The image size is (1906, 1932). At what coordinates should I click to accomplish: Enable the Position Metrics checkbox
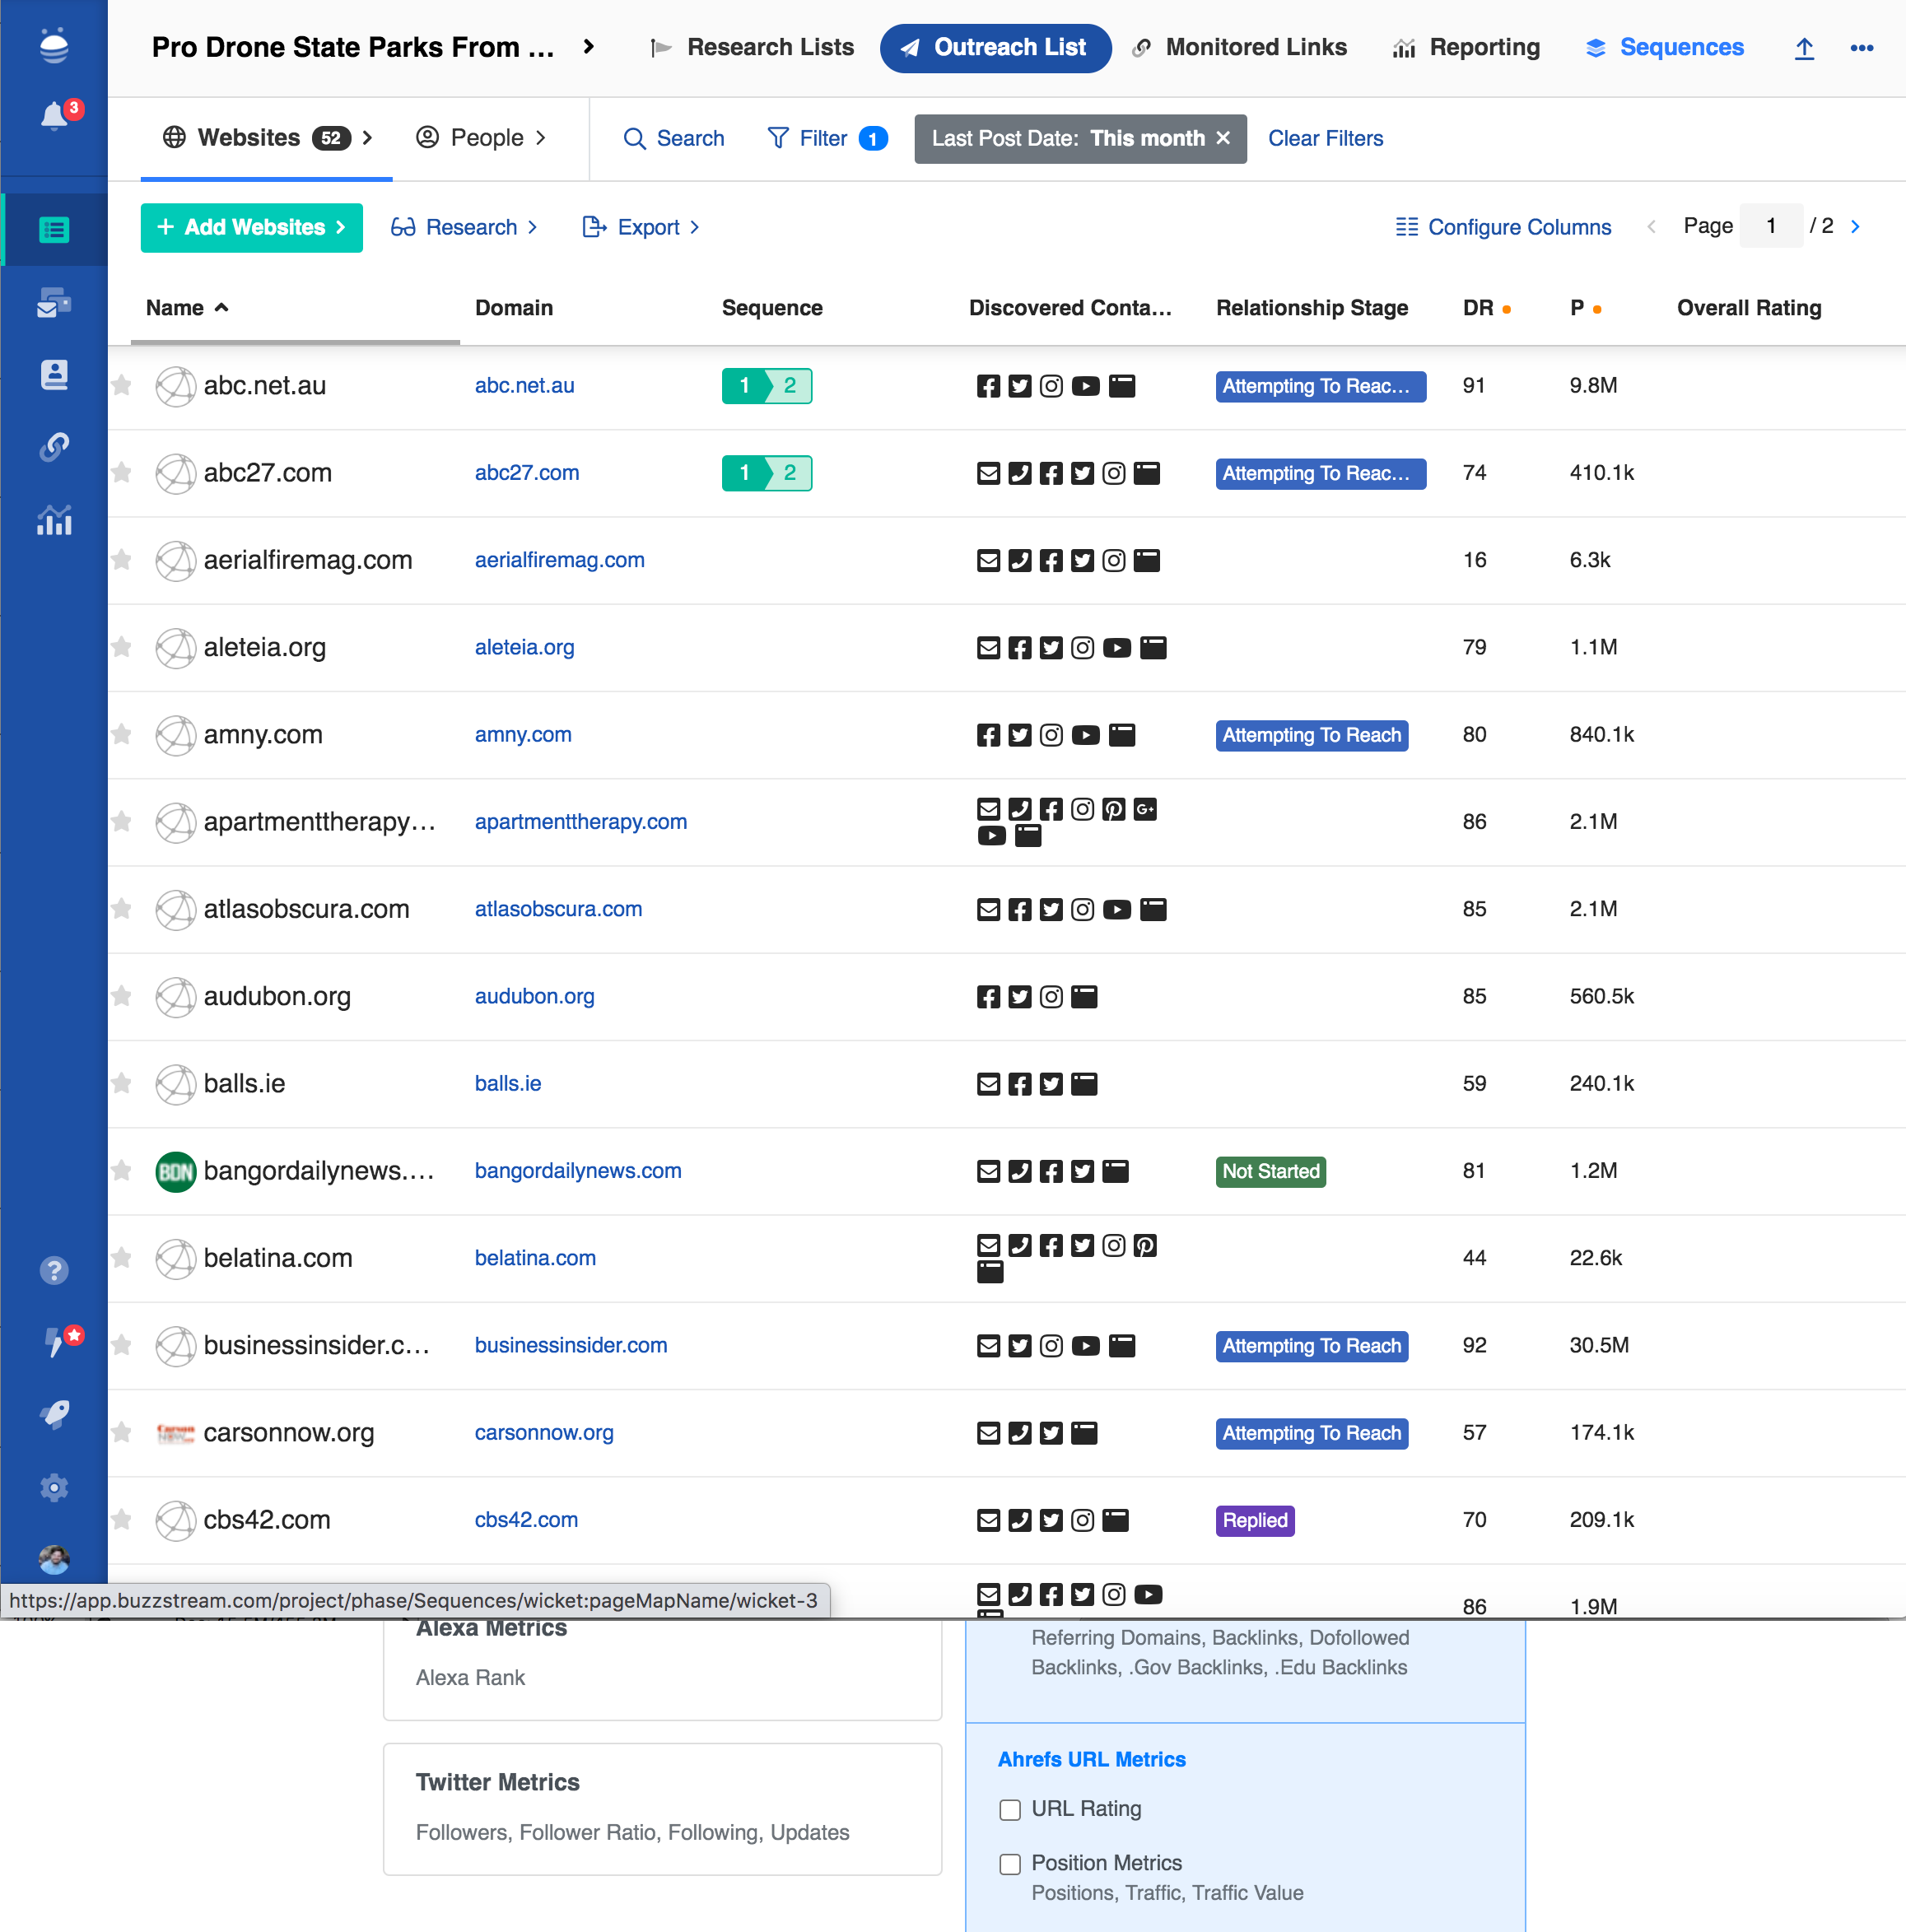click(1010, 1864)
